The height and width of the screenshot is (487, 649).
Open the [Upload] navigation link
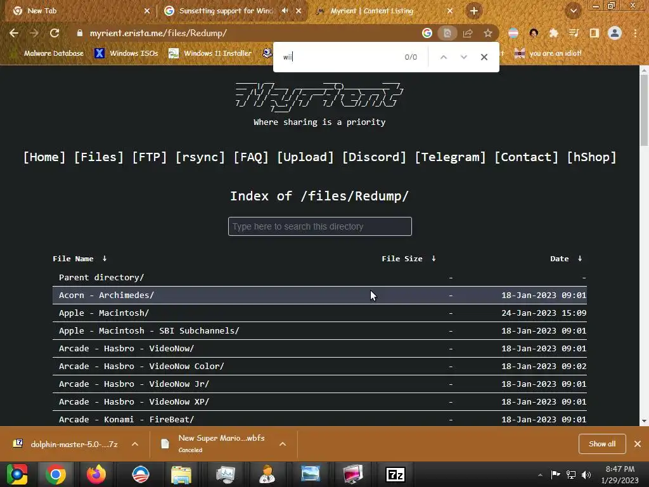pos(305,157)
